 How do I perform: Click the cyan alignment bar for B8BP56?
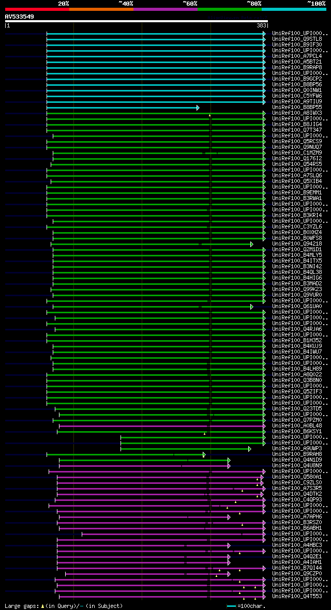click(156, 85)
